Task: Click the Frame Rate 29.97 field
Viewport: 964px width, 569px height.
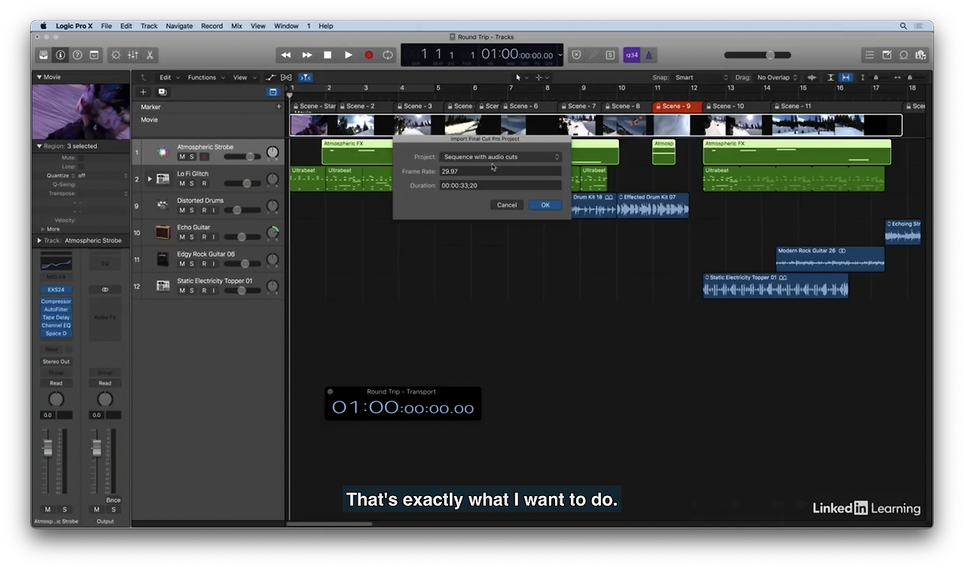Action: pos(500,172)
